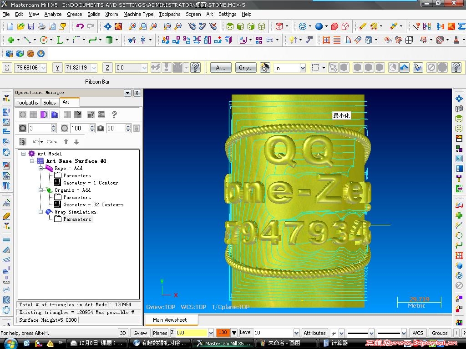Image resolution: width=466 pixels, height=349 pixels.
Task: Open the 'In' selection mode dropdown
Action: [303, 68]
